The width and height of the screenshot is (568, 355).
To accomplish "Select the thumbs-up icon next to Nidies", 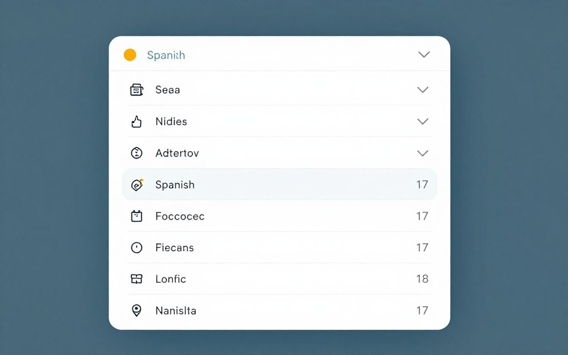I will click(x=136, y=121).
